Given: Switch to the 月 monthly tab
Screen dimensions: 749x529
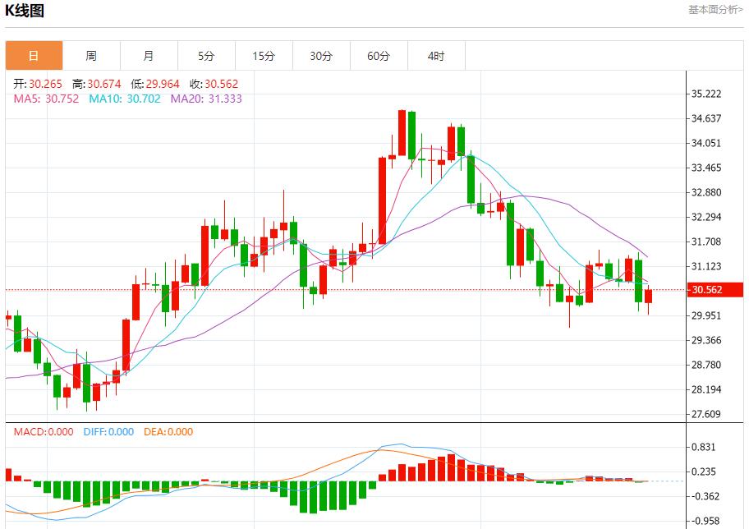Looking at the screenshot, I should coord(149,56).
